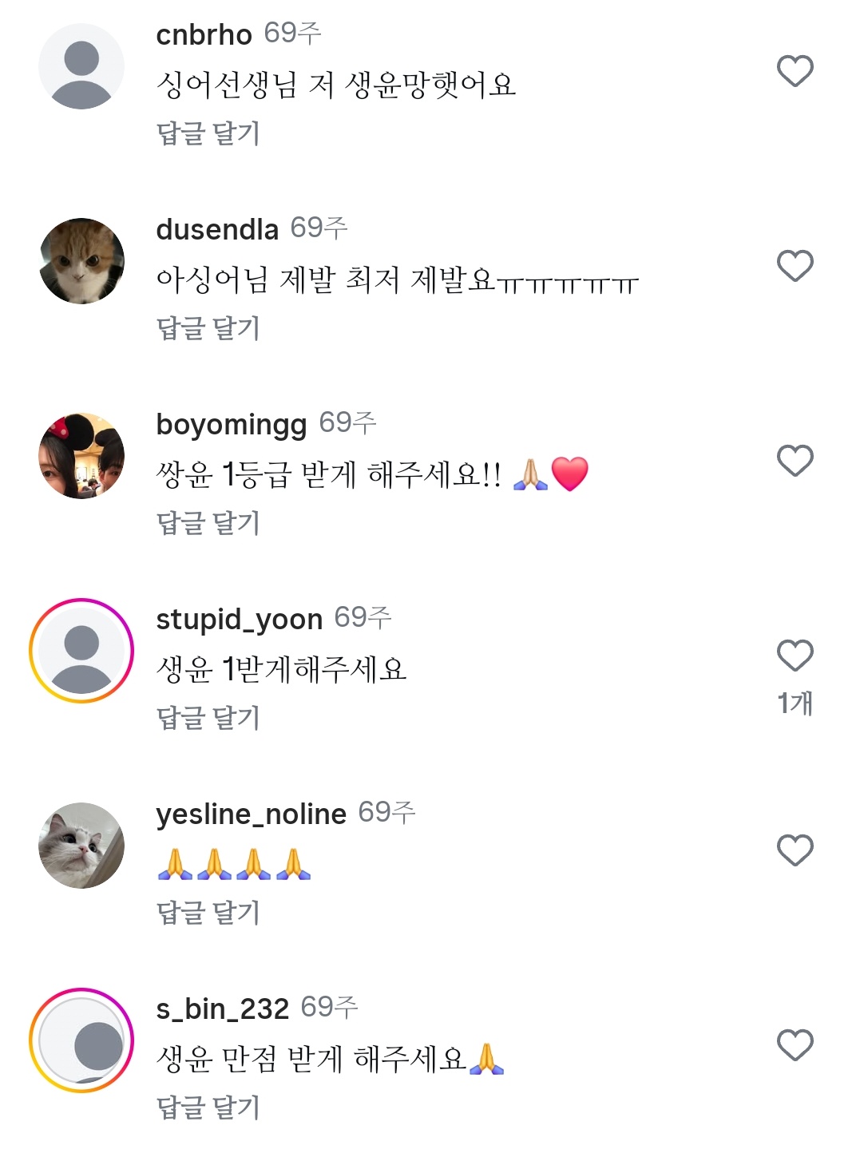The width and height of the screenshot is (860, 1169).
Task: Like yesline_noline's praying hands comment
Action: click(x=795, y=850)
